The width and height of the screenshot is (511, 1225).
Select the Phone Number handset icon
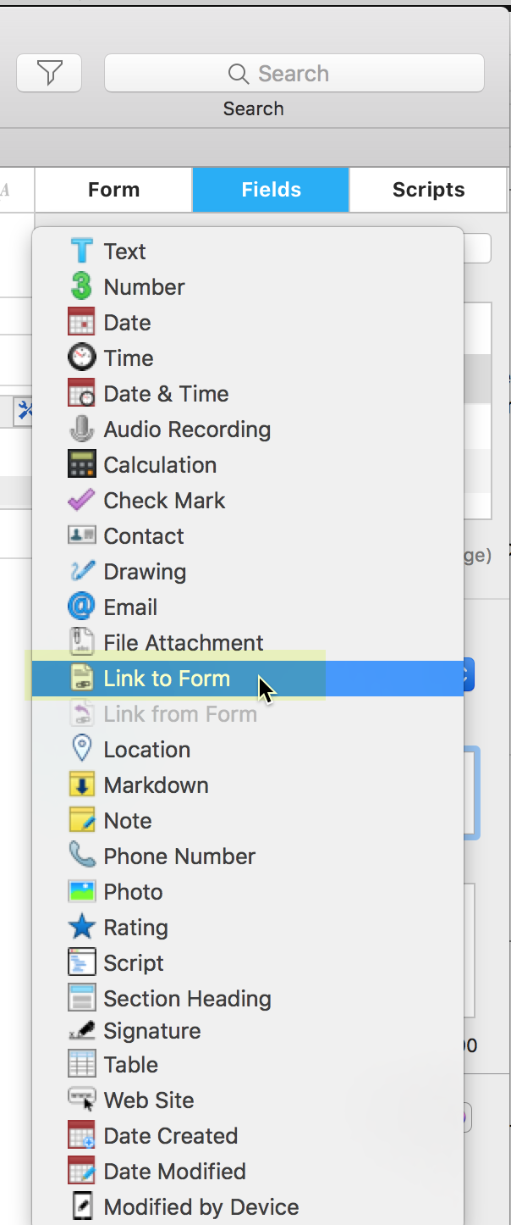[x=81, y=856]
